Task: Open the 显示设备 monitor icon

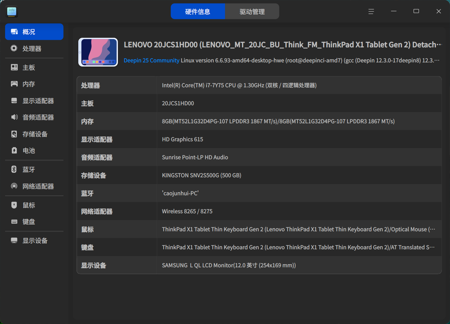Action: coord(14,240)
